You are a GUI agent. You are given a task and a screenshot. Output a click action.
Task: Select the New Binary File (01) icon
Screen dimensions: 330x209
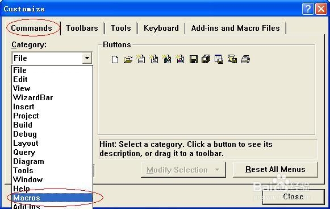pyautogui.click(x=154, y=59)
